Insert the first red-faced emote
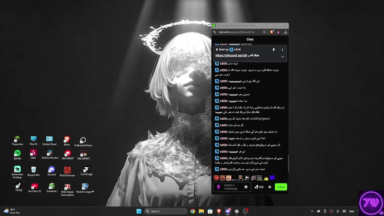Viewport: 384px width, 216px height. tap(216, 178)
